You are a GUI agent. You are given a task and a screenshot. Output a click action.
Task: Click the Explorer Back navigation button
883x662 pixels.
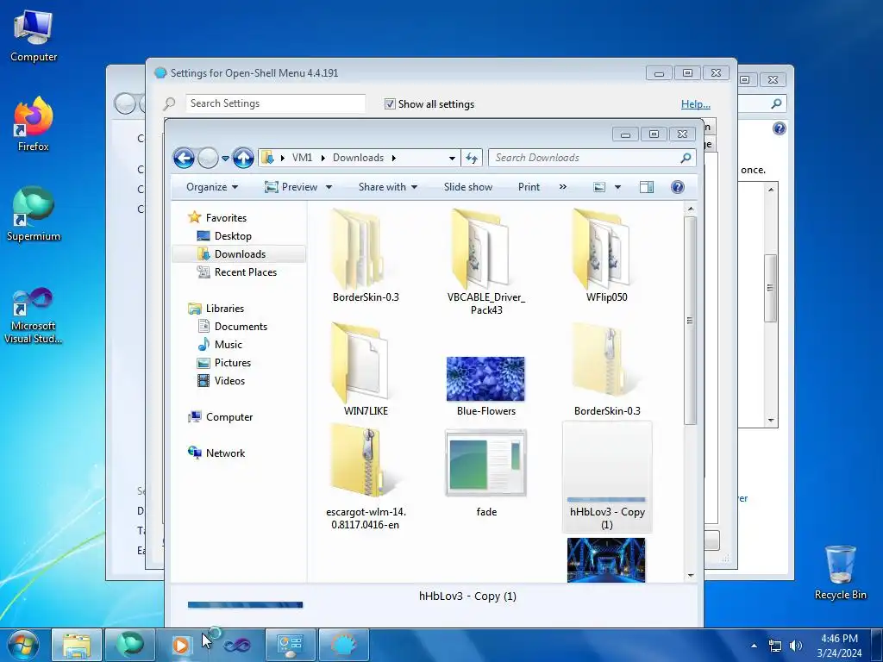(184, 159)
